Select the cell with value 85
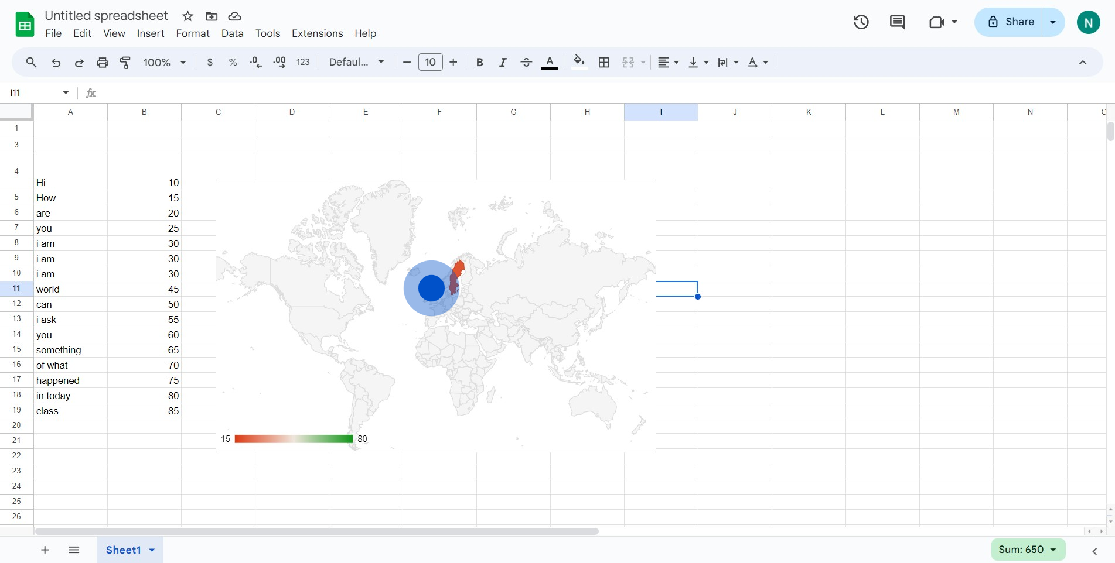Screen dimensions: 1115x563 click(x=144, y=411)
